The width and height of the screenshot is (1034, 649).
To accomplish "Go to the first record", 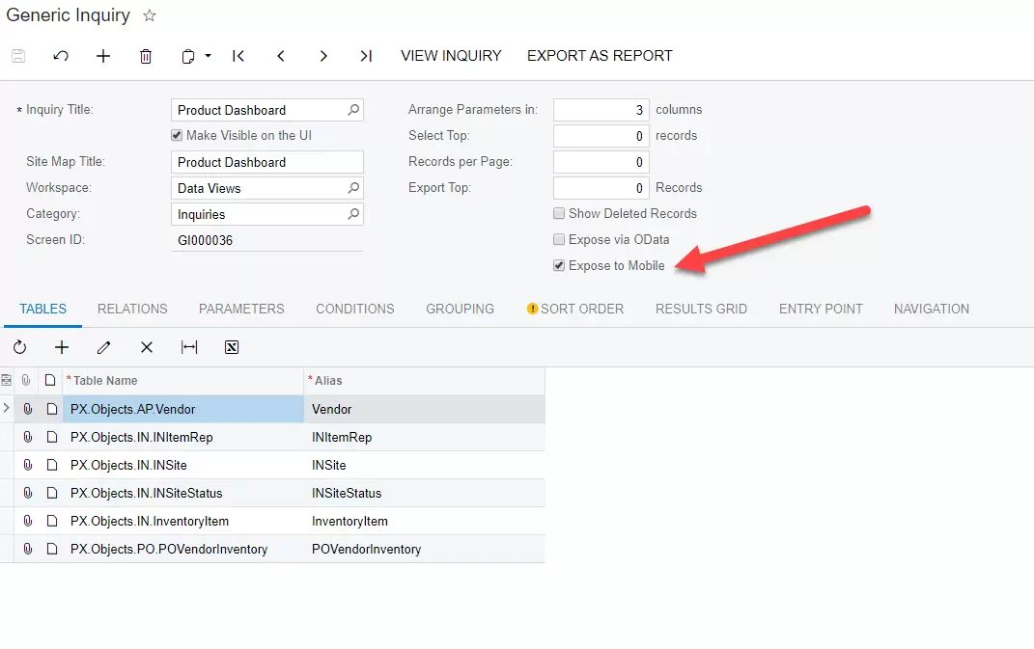I will coord(238,56).
